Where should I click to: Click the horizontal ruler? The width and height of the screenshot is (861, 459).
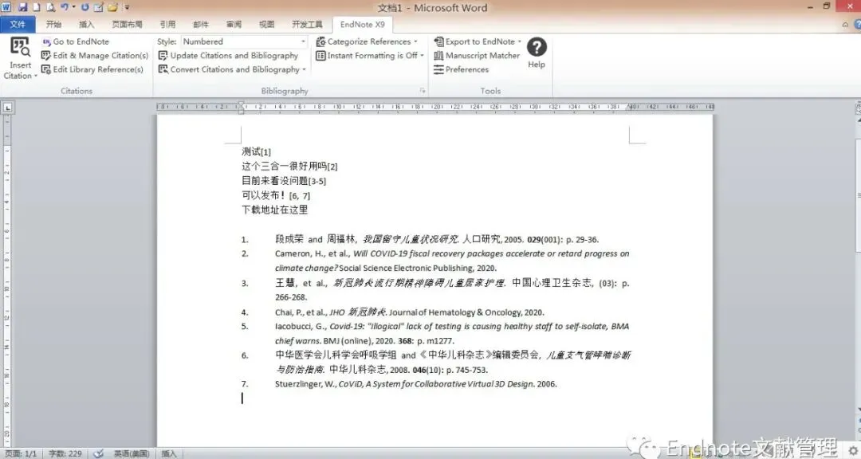(x=435, y=107)
